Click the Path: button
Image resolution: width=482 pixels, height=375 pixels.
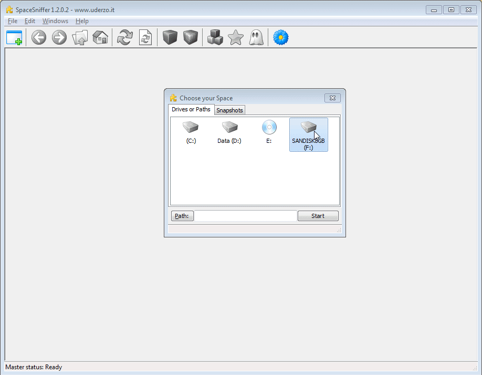pos(182,216)
